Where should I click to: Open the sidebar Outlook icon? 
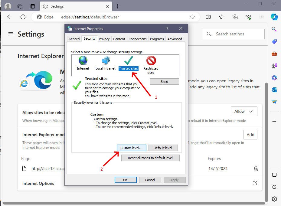pyautogui.click(x=274, y=90)
